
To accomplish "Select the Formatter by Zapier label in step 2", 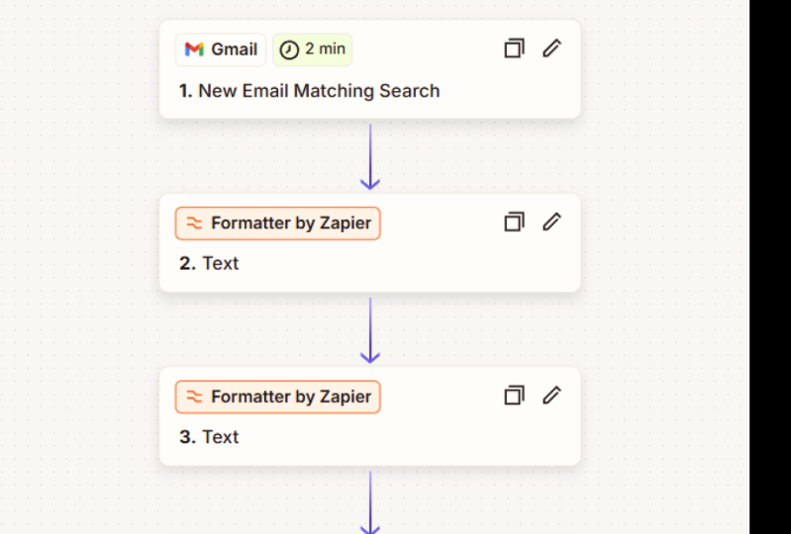I will tap(278, 223).
